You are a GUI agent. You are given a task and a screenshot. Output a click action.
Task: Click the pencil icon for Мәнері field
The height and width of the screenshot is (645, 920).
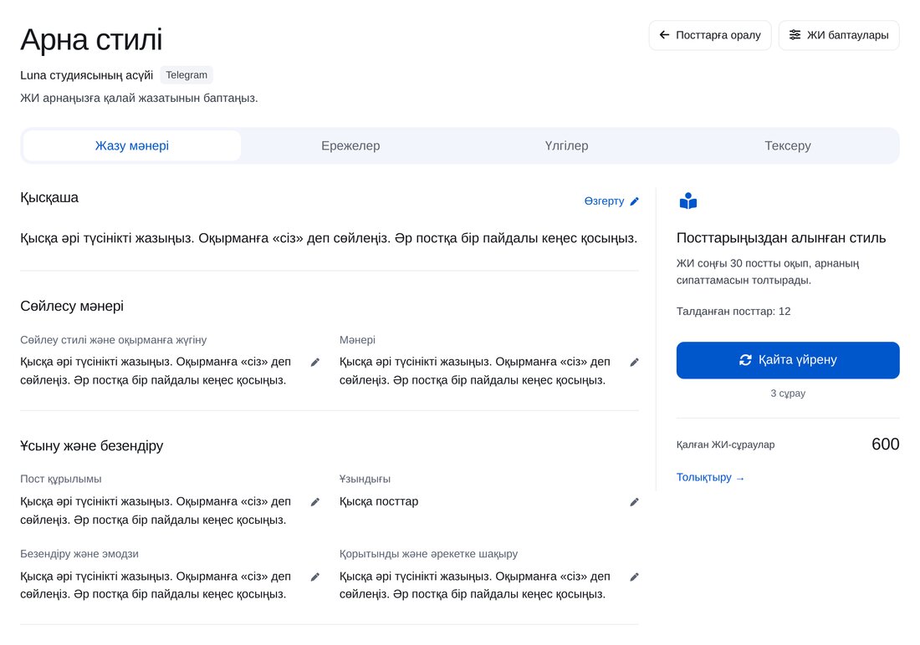(x=634, y=363)
